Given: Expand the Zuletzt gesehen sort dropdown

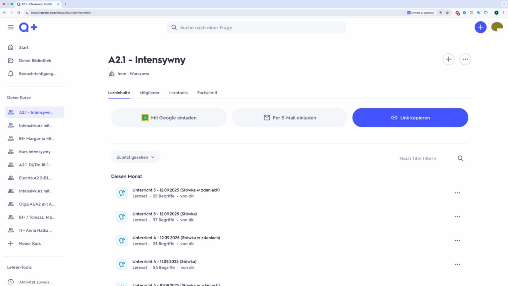Looking at the screenshot, I should 136,157.
